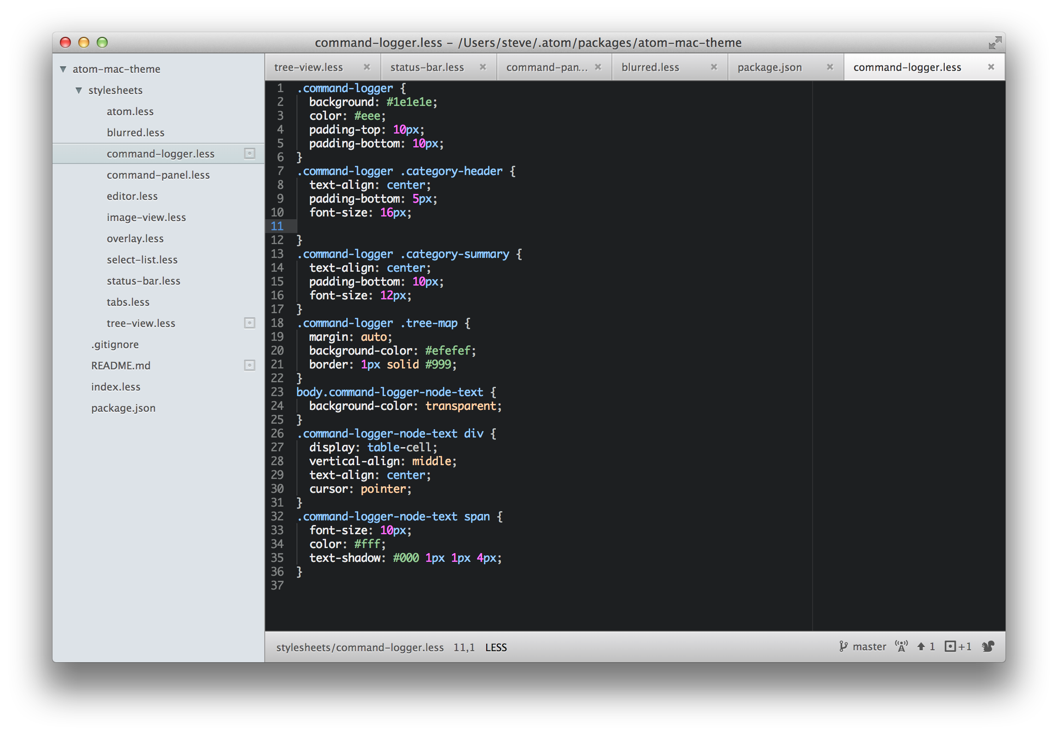Open index.less file
The image size is (1058, 735).
(x=116, y=387)
